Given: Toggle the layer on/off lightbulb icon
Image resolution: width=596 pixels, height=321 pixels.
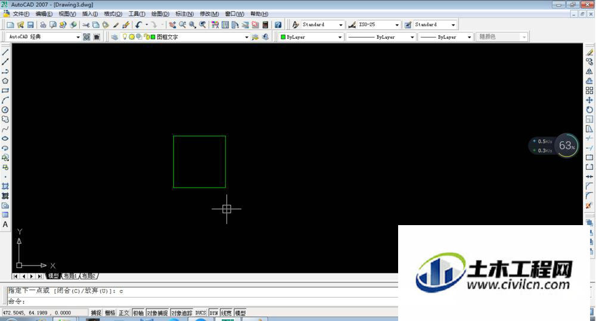Looking at the screenshot, I should coord(125,37).
